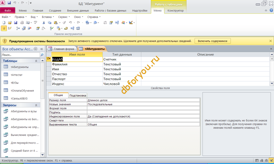Viewport: 274px width, 164px height.
Task: Select the тОплатаОбучения table
Action: coord(21,91)
